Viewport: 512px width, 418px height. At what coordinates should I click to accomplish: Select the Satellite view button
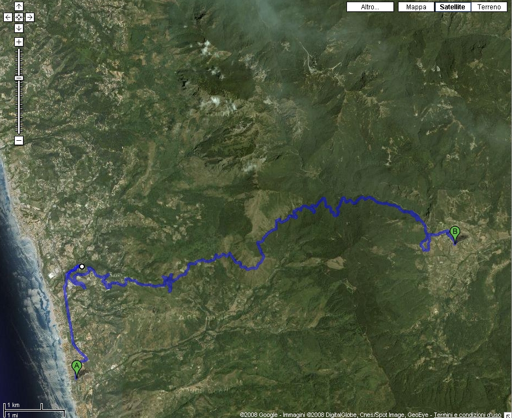pyautogui.click(x=453, y=7)
